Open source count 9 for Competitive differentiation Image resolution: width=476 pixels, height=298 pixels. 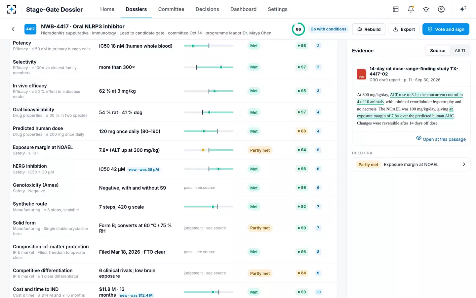(x=318, y=273)
